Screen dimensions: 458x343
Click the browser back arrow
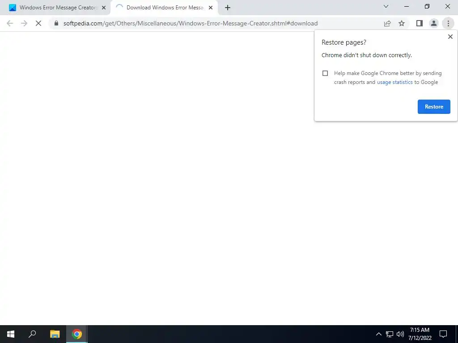10,23
